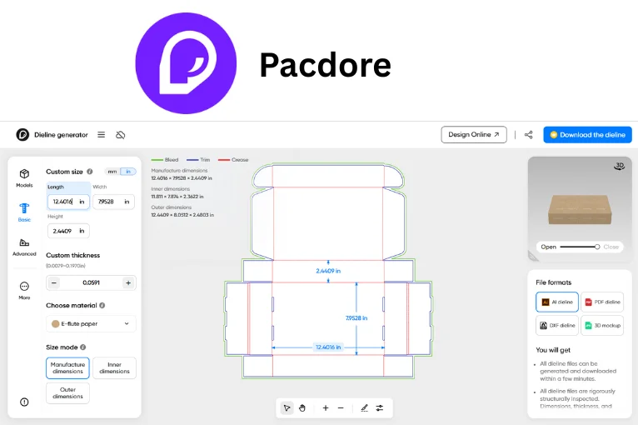
Task: Click the Design Online button
Action: [473, 134]
